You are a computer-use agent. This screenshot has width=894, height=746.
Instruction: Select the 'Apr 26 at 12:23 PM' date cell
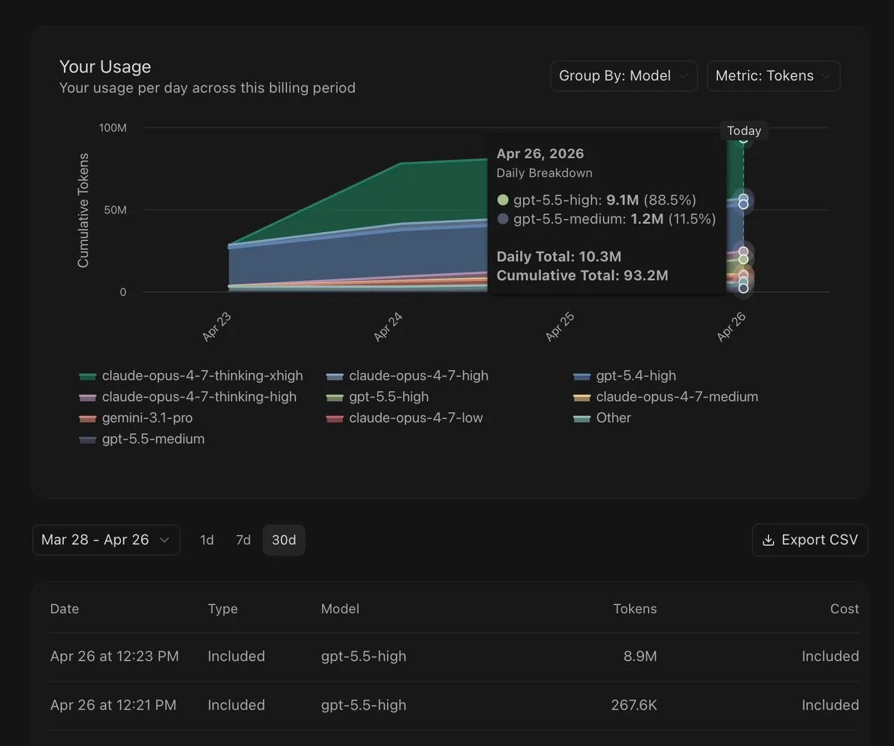(x=115, y=657)
